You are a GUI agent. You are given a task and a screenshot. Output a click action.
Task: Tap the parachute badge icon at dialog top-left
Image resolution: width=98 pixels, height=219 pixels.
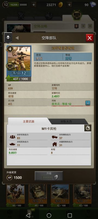coord(8,38)
